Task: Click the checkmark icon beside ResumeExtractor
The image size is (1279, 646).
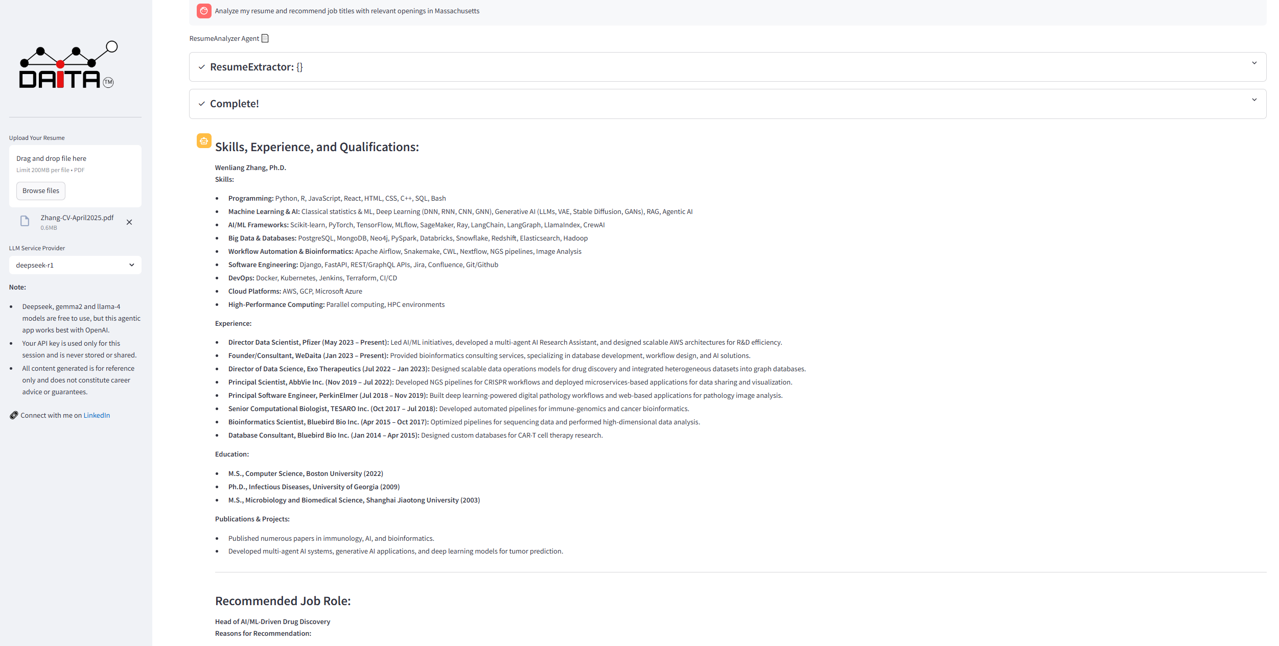Action: point(202,67)
